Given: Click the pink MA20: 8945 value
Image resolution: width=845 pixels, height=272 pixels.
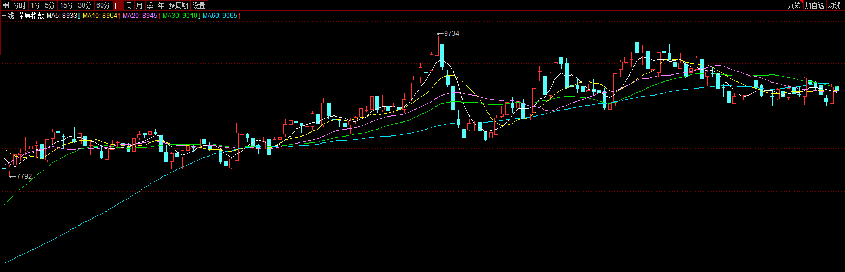Looking at the screenshot, I should click(x=142, y=16).
